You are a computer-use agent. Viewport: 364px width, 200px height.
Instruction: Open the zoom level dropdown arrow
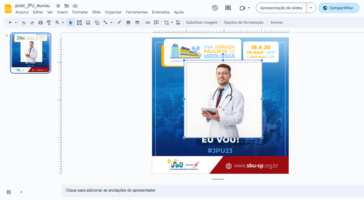[x=63, y=23]
